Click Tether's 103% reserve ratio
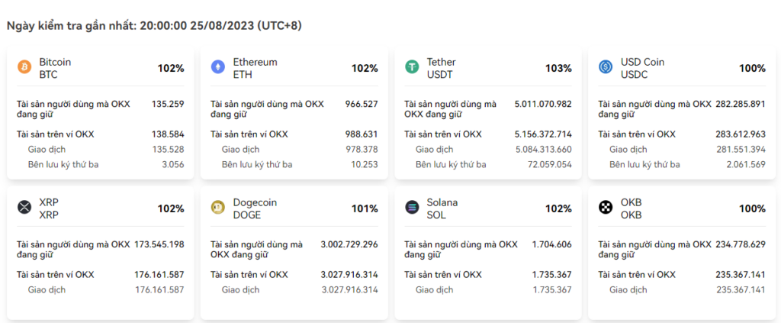This screenshot has height=323, width=781. 558,69
